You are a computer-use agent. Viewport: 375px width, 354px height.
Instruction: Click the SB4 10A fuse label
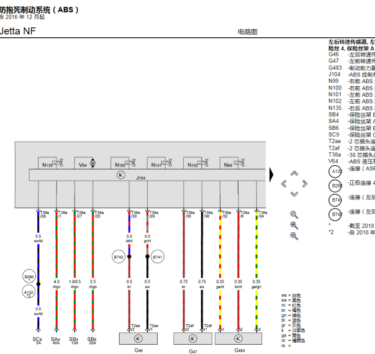tap(74, 340)
